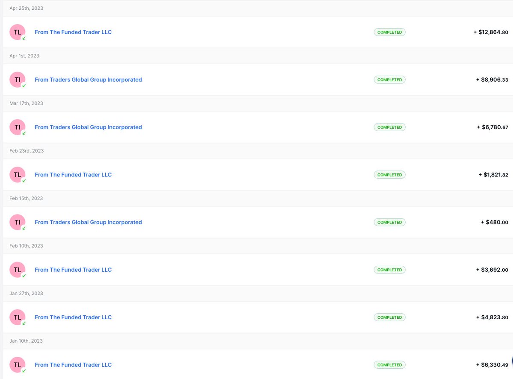Click COMPLETED badge on the $6,330.49 row
Screen dimensions: 513x379
[389, 364]
